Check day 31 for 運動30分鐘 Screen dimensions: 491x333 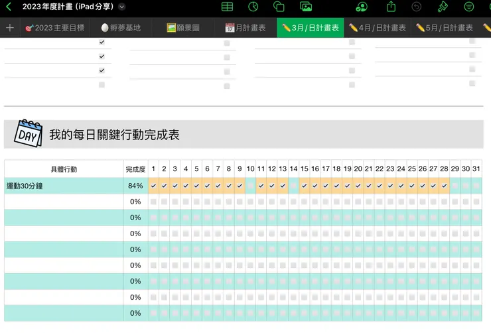[476, 186]
